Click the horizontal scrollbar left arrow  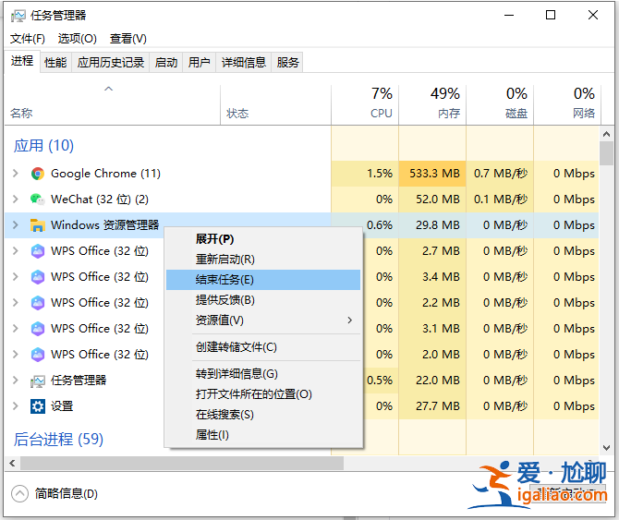point(12,463)
